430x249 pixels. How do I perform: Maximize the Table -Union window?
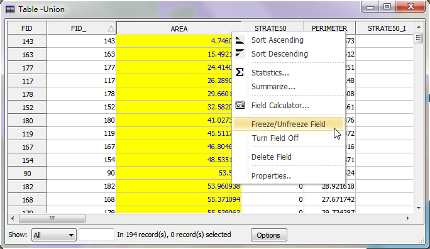[387, 7]
